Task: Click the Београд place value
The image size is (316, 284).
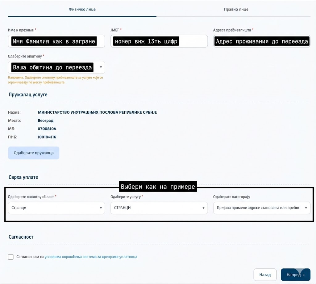Action: pyautogui.click(x=45, y=121)
